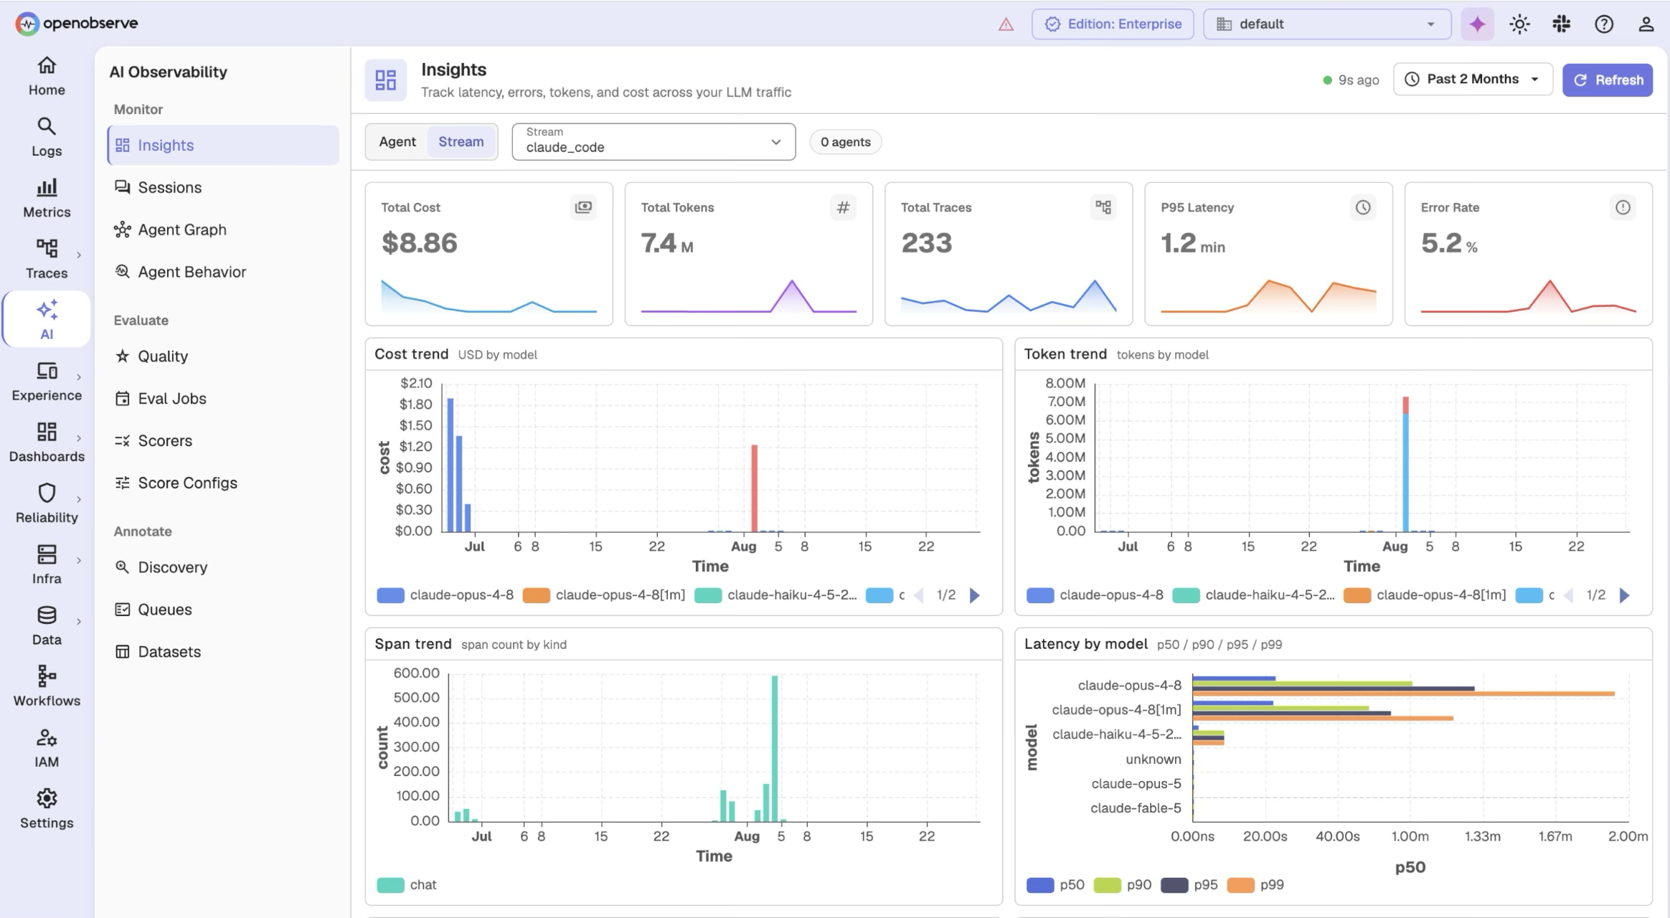The height and width of the screenshot is (918, 1670).
Task: Open the AI assistant sparkle icon
Action: pos(1477,24)
